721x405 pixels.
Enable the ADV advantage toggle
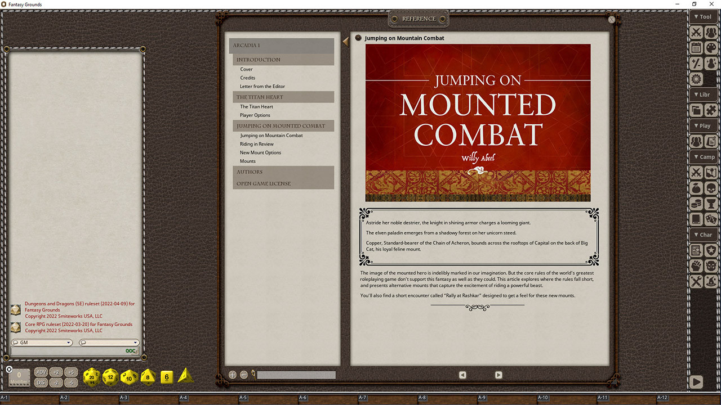pyautogui.click(x=40, y=372)
